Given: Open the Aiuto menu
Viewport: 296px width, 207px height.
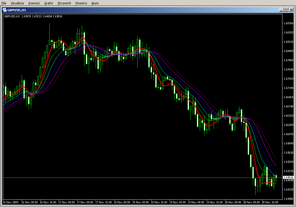Looking at the screenshot, I should tap(95, 3).
